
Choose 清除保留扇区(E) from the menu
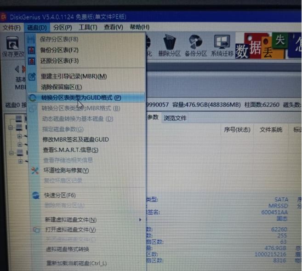coord(61,87)
